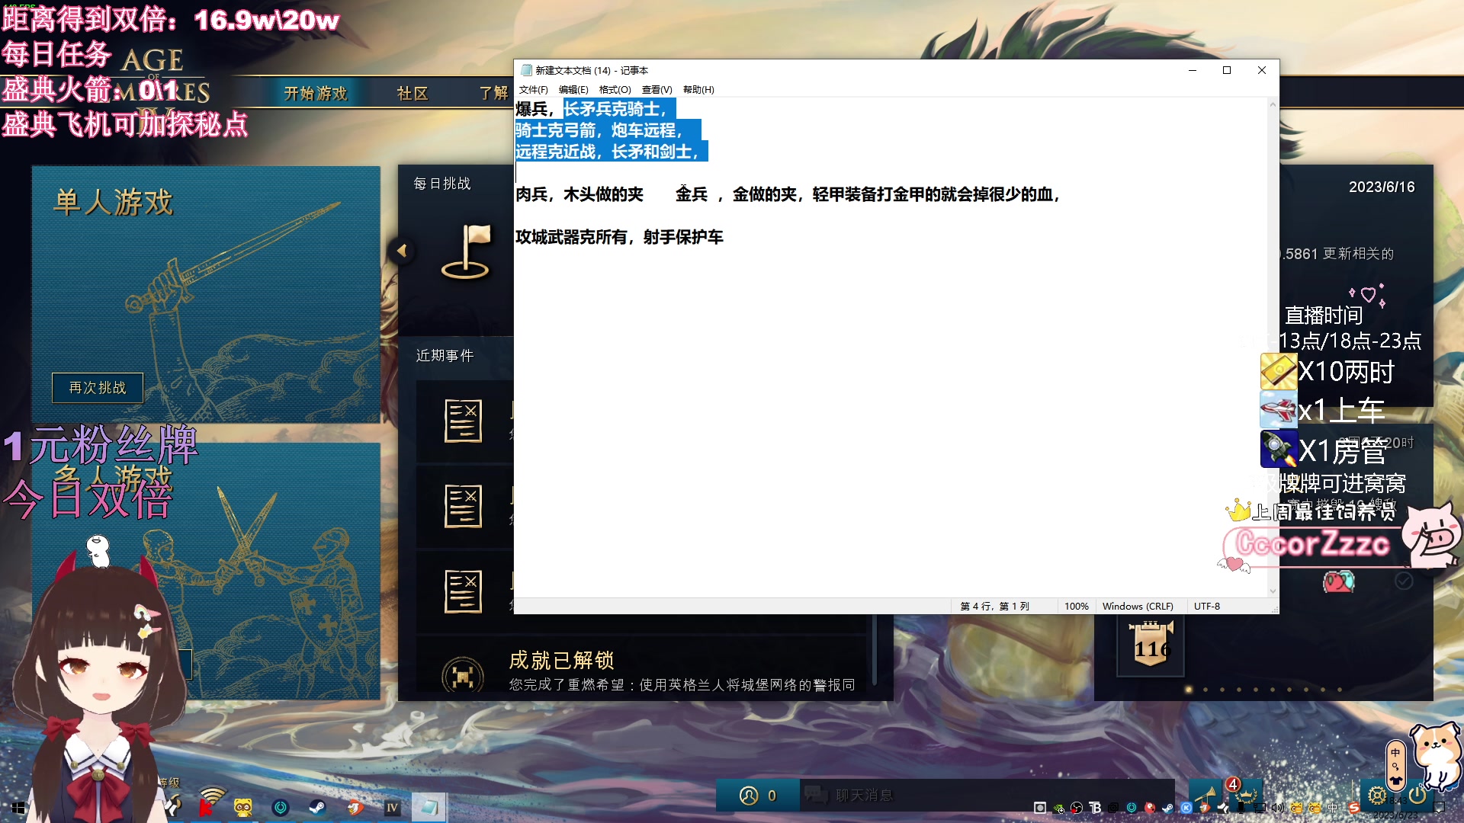Open the 查看(V) menu in Notepad

point(657,89)
